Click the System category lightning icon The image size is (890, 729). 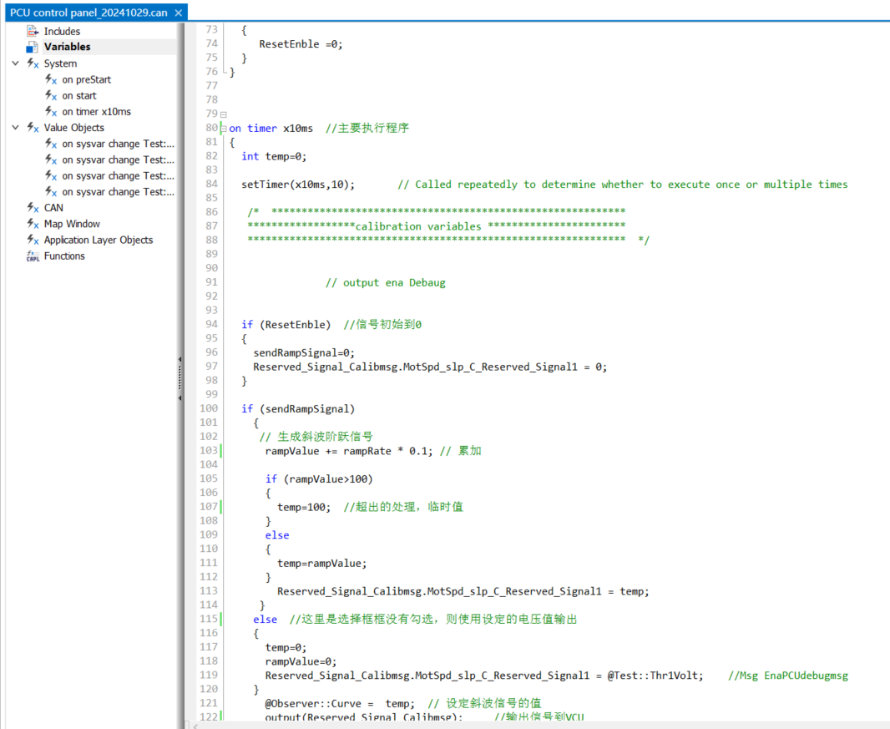[x=33, y=63]
